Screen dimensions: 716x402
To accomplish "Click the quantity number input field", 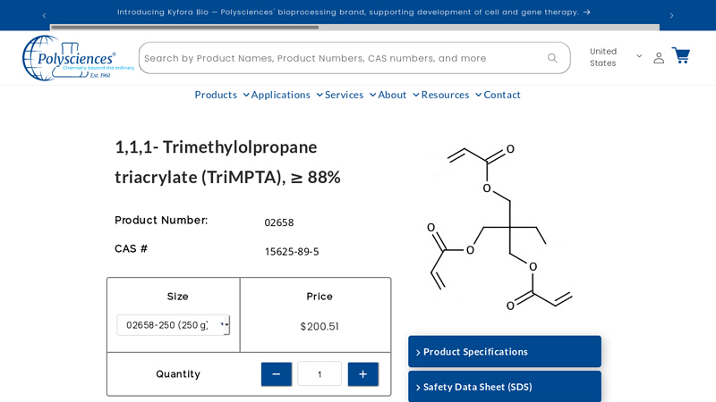I will click(x=320, y=374).
